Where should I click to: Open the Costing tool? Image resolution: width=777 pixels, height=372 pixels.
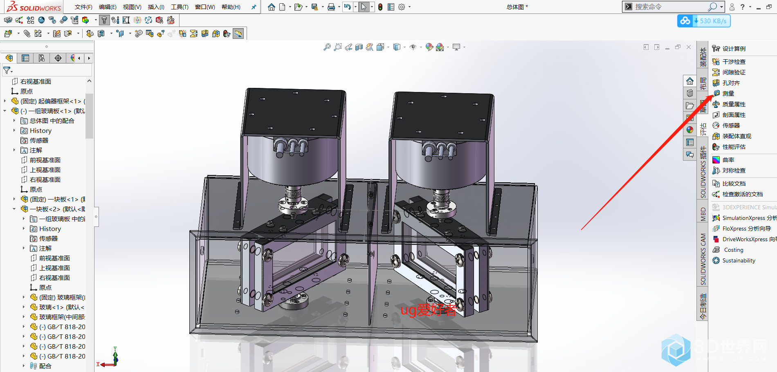click(x=728, y=250)
